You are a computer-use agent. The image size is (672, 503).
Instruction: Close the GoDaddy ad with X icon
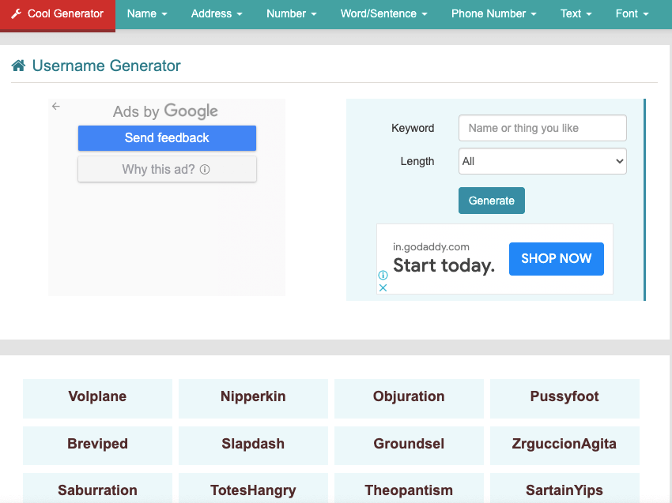(383, 287)
